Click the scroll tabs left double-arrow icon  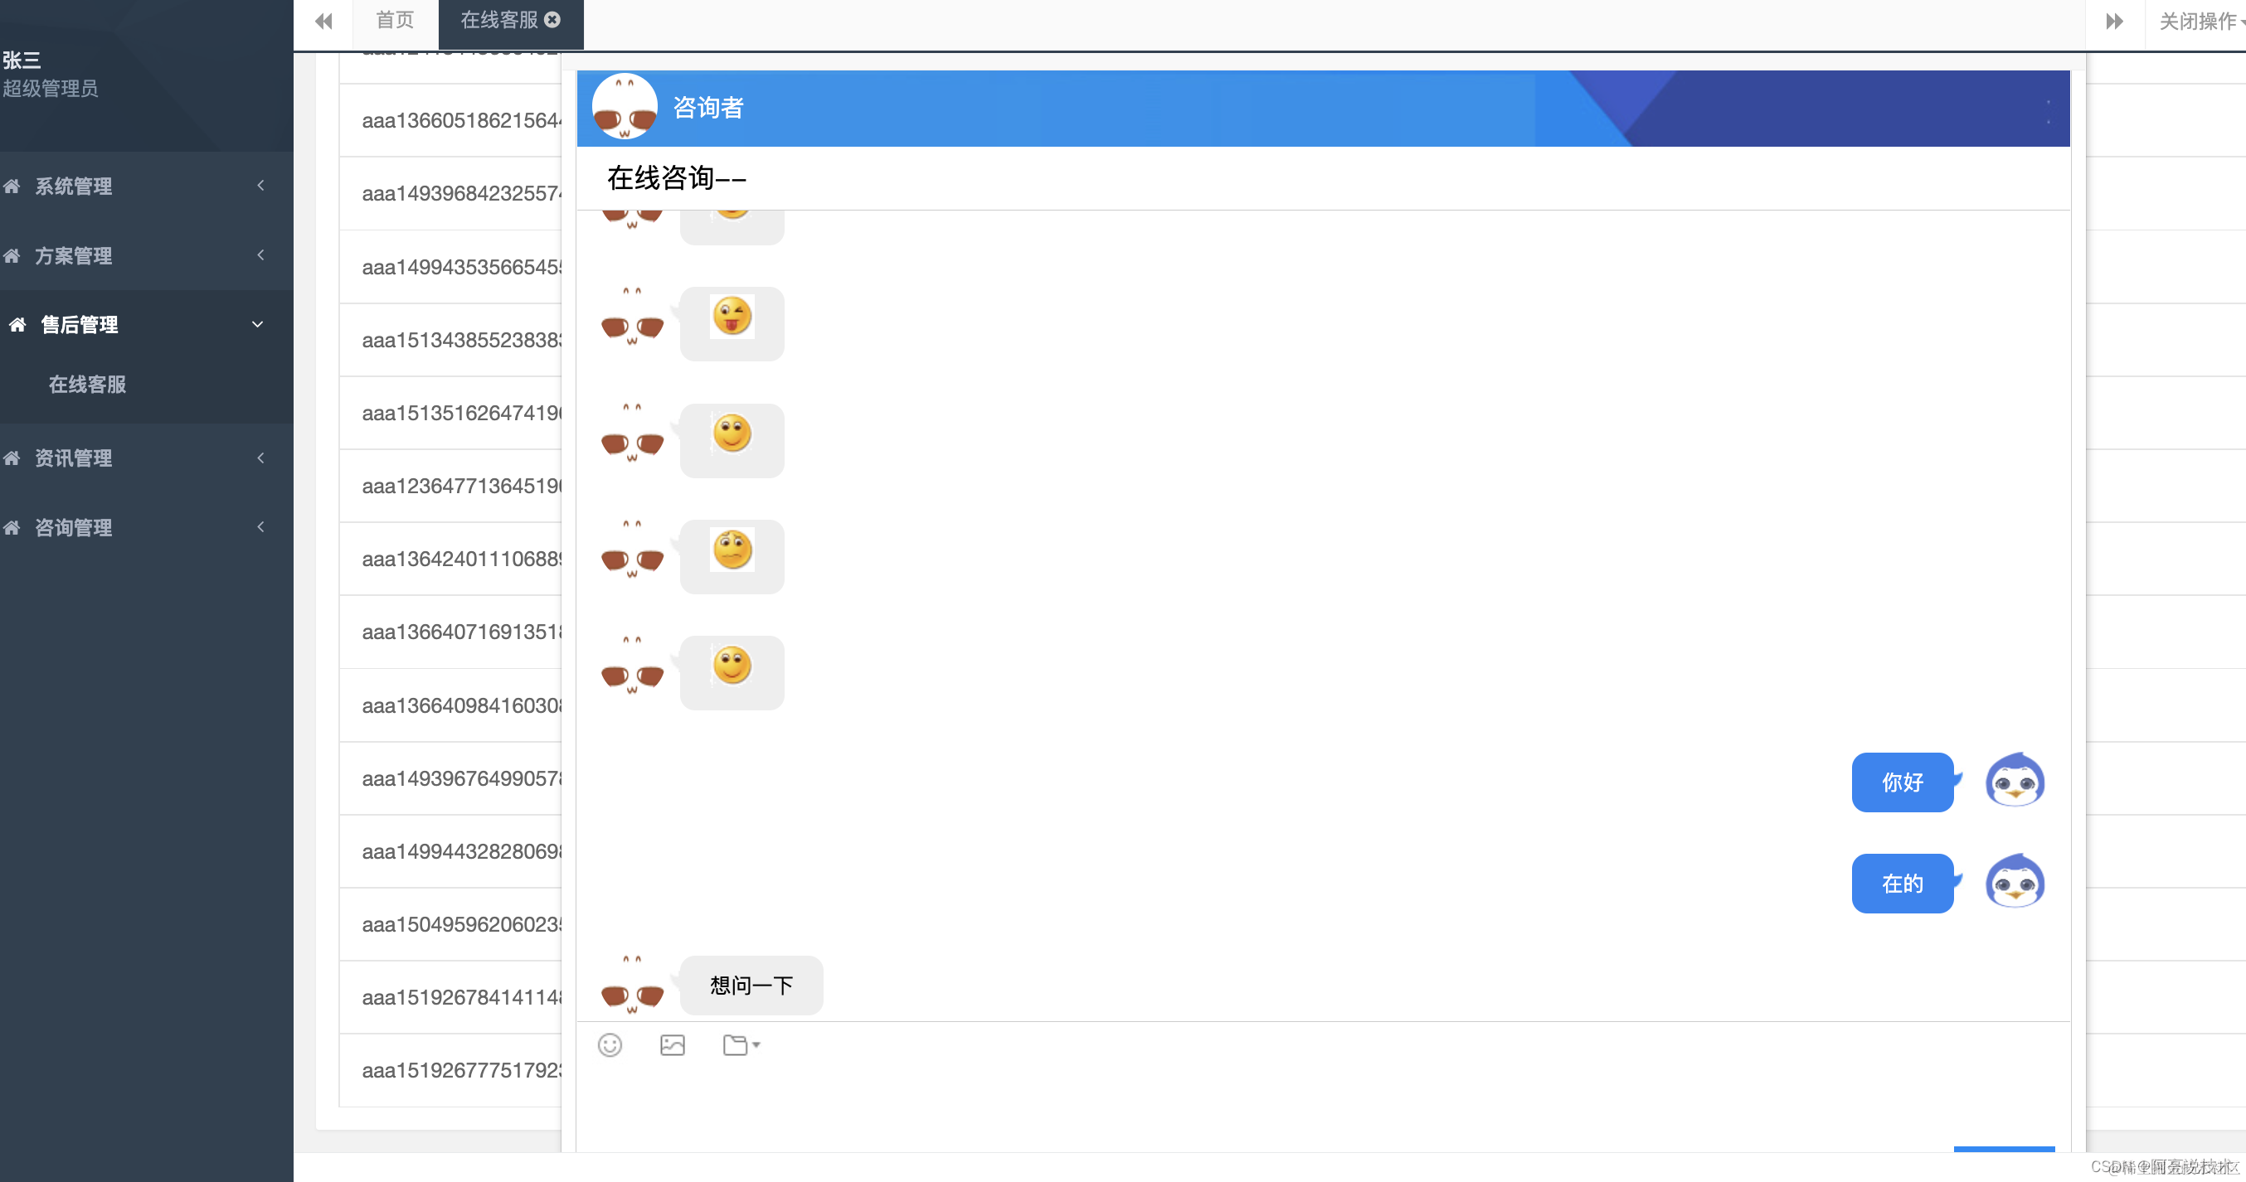click(323, 21)
